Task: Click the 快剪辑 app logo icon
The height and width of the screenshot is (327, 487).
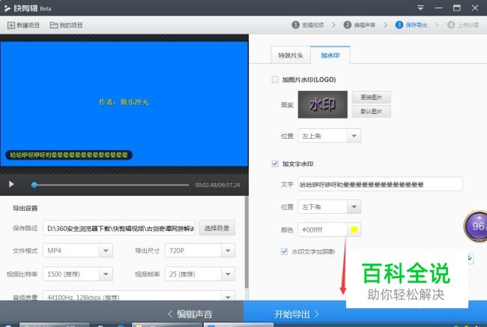Action: tap(7, 8)
